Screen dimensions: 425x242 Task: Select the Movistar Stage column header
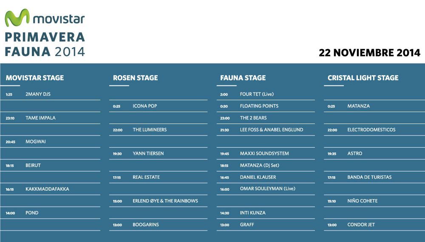[x=35, y=78]
